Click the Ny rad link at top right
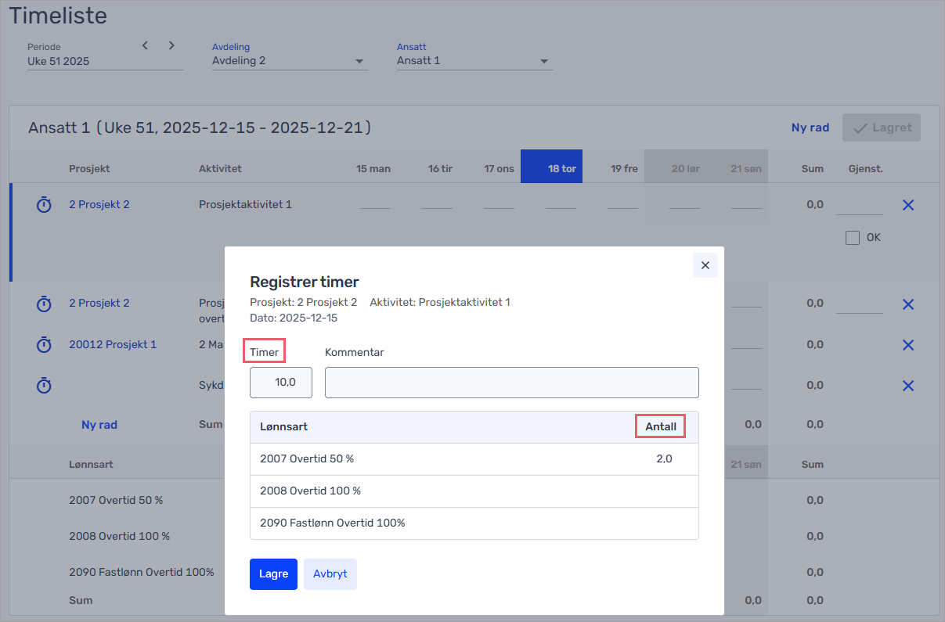This screenshot has width=945, height=622. 810,128
